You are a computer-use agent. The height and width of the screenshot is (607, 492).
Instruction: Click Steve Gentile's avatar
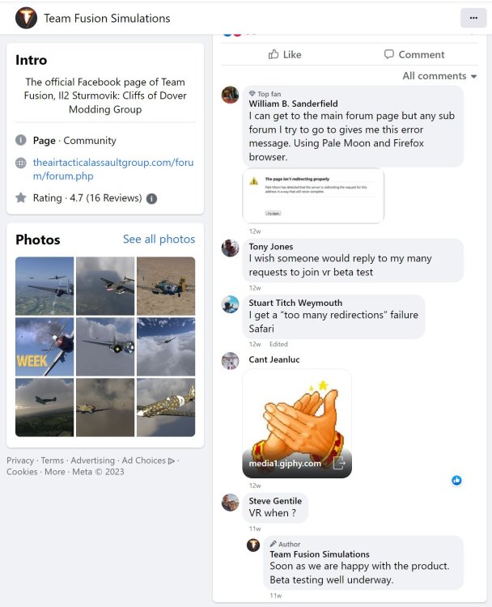point(230,502)
